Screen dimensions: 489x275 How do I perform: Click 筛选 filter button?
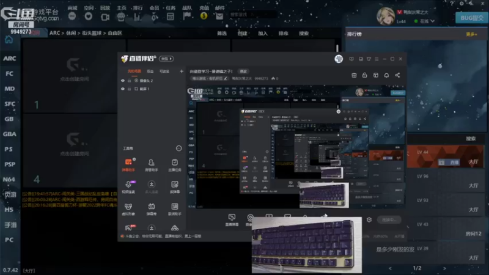click(222, 34)
